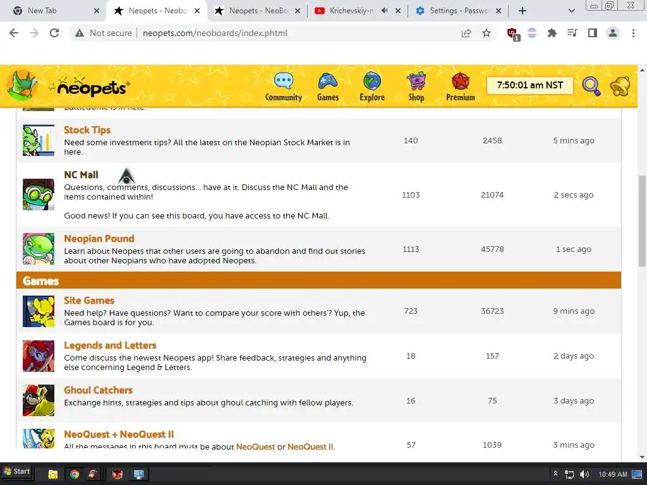
Task: Click the Neopian Pound board thumbnail
Action: coord(39,249)
